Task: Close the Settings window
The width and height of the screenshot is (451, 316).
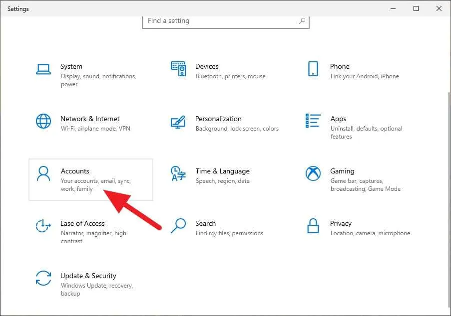Action: [x=439, y=8]
